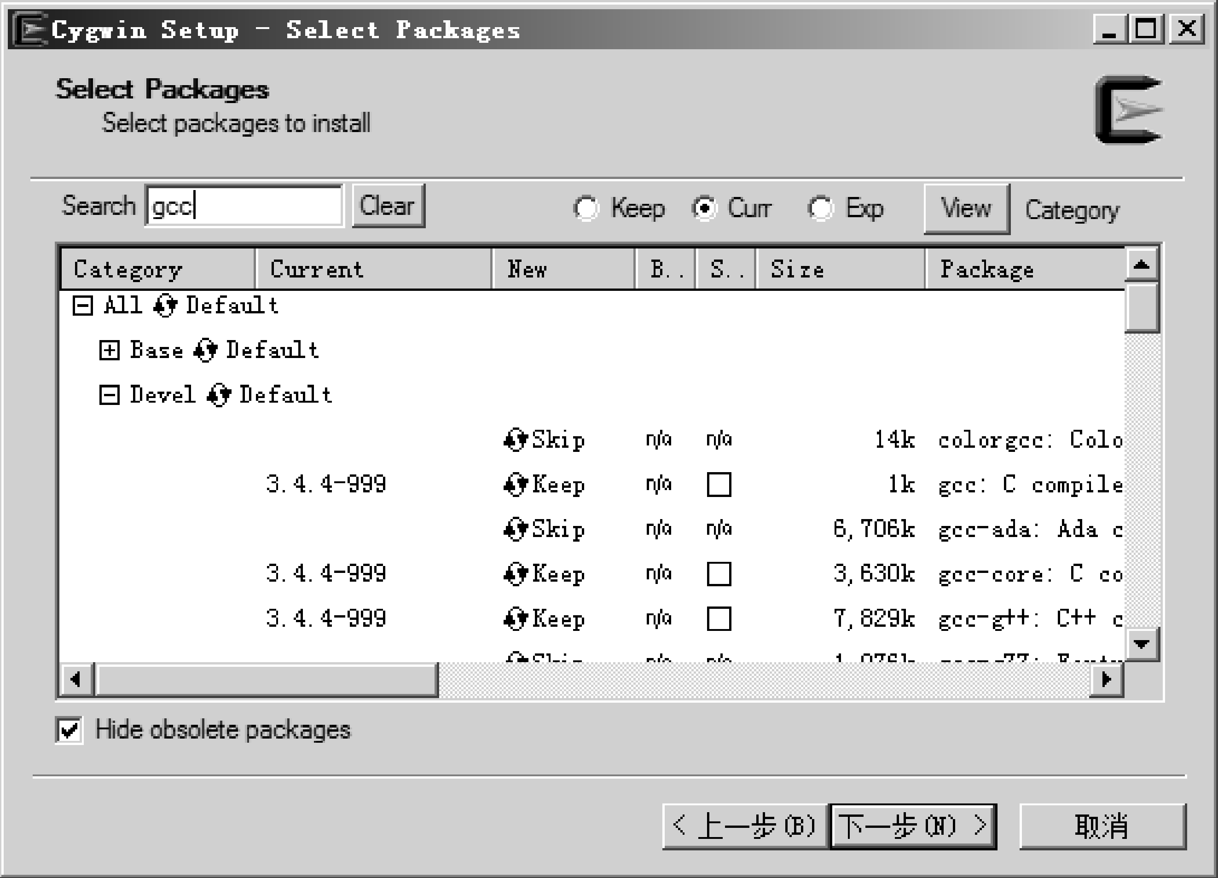Screen dimensions: 1218x878
Task: Expand the Base category tree node
Action: [x=110, y=351]
